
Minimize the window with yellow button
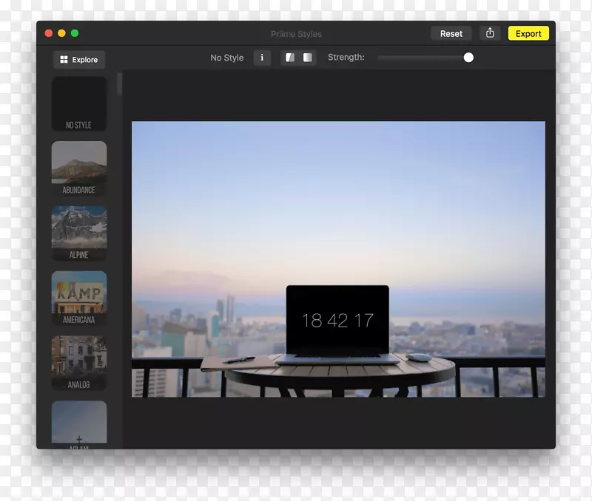pyautogui.click(x=61, y=33)
